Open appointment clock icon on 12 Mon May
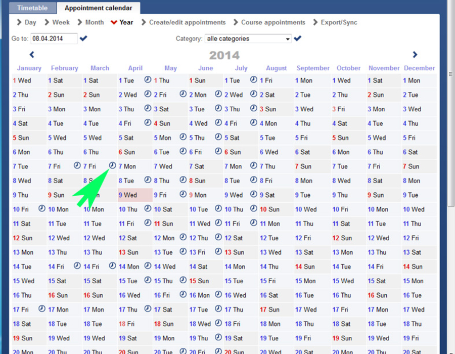The width and height of the screenshot is (455, 354). (x=183, y=237)
